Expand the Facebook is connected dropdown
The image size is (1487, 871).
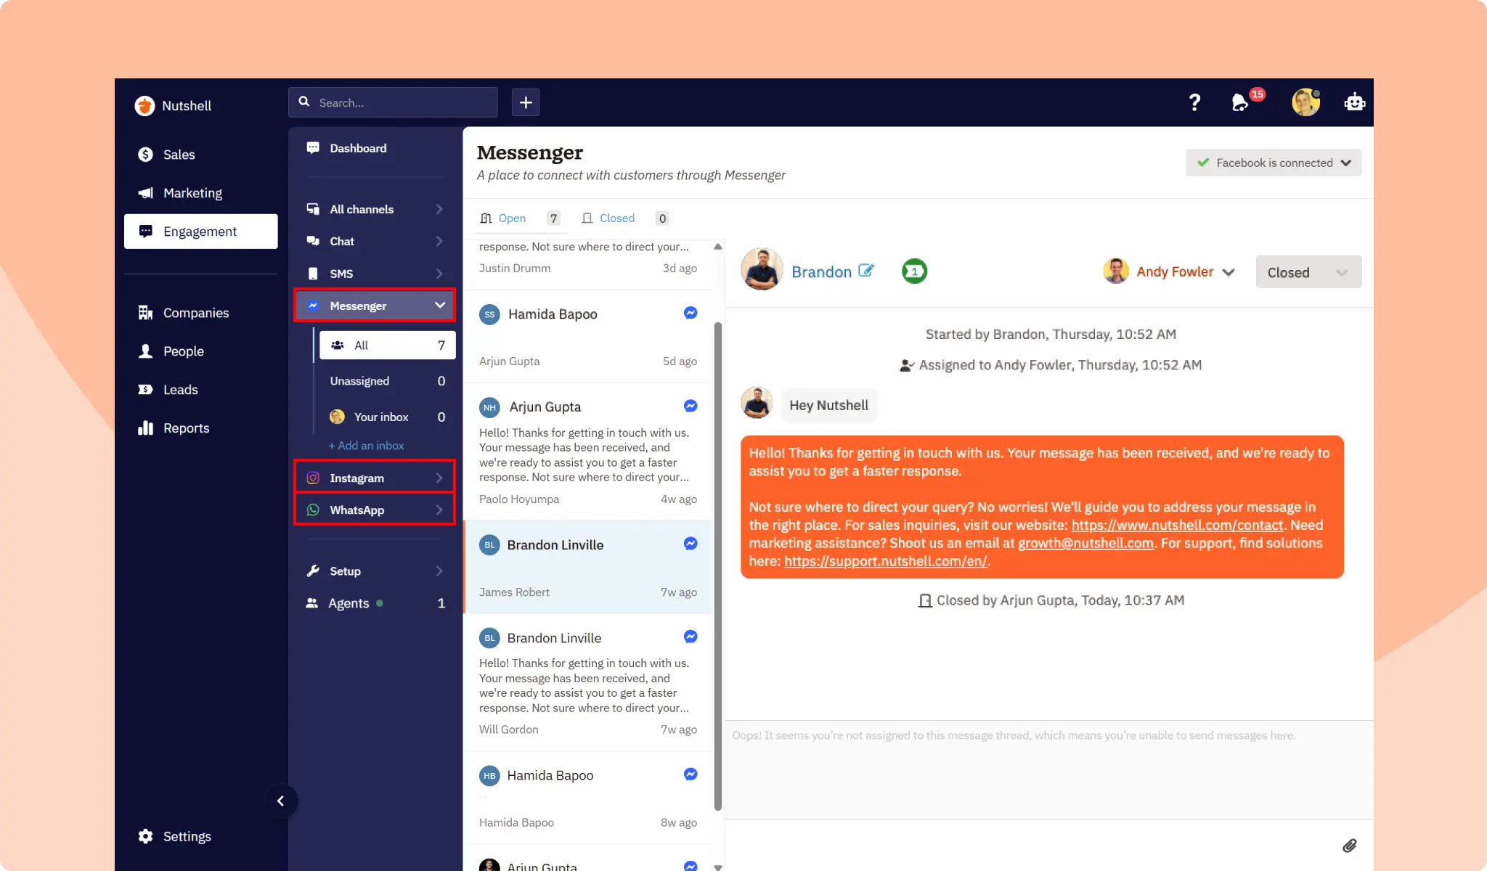[x=1273, y=163]
